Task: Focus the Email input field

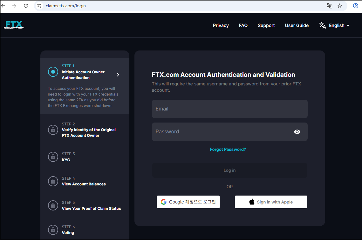Action: coord(229,109)
